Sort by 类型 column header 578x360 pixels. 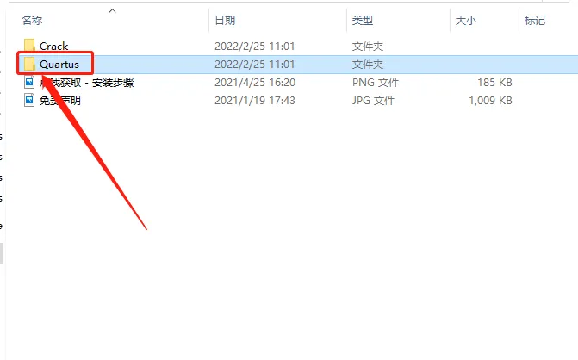pyautogui.click(x=363, y=21)
